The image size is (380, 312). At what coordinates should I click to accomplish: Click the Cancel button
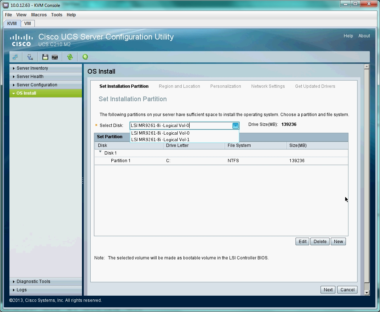pos(347,290)
